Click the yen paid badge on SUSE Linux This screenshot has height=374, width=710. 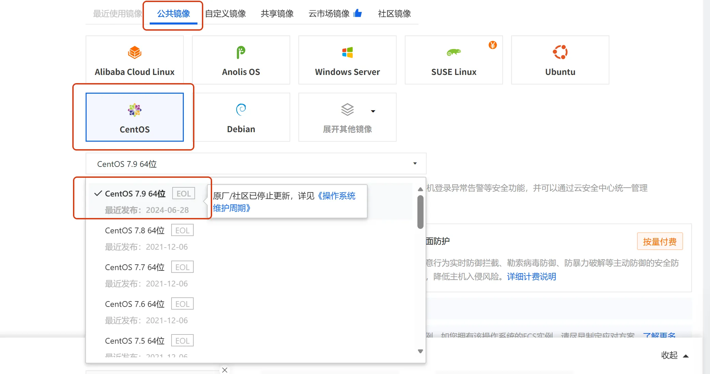point(492,45)
